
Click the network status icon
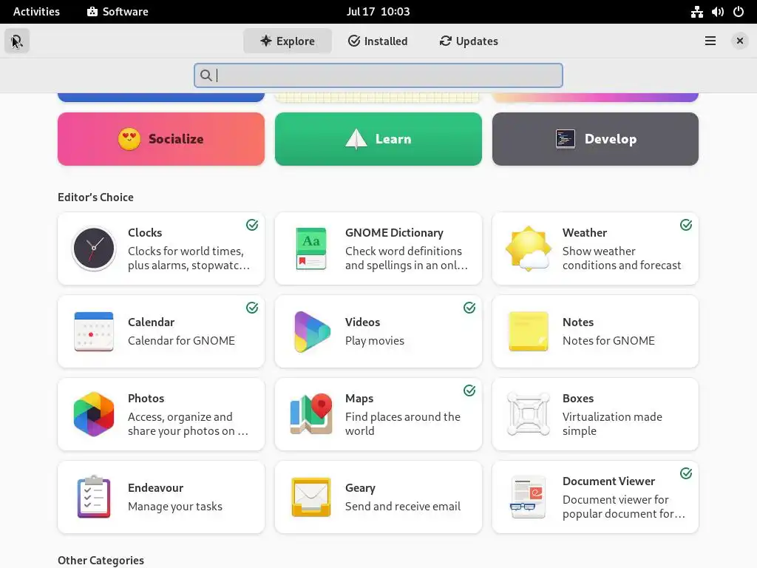(696, 12)
